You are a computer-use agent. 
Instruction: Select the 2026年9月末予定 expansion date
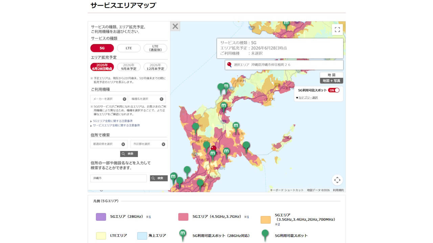[x=129, y=67]
